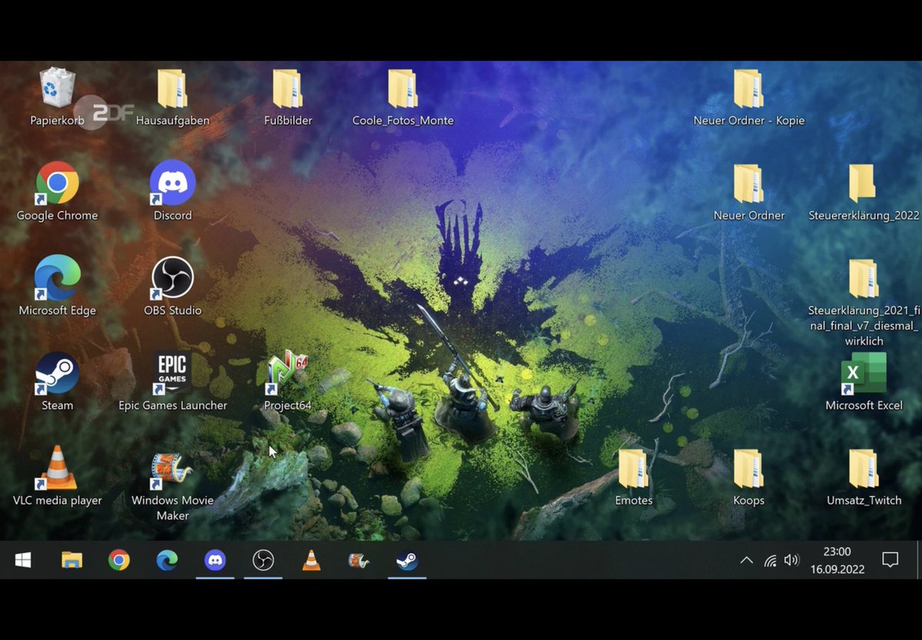This screenshot has height=640, width=922.
Task: Launch Discord from the desktop shortcut
Action: [172, 183]
